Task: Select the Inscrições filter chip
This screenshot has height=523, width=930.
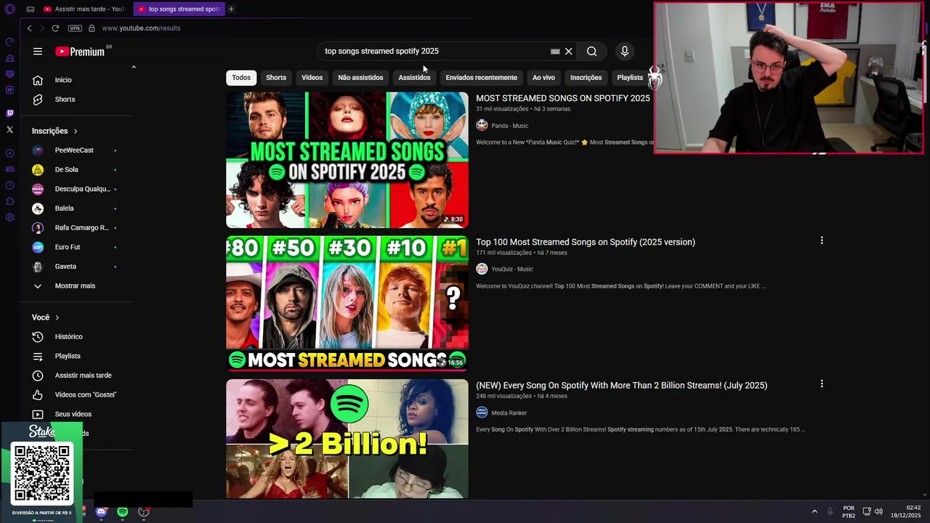Action: coord(586,78)
